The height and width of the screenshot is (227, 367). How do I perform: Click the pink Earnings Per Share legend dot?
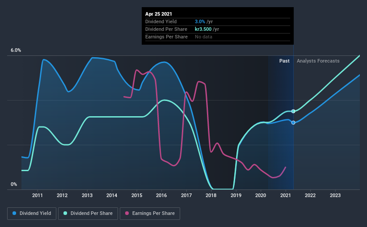pyautogui.click(x=127, y=213)
